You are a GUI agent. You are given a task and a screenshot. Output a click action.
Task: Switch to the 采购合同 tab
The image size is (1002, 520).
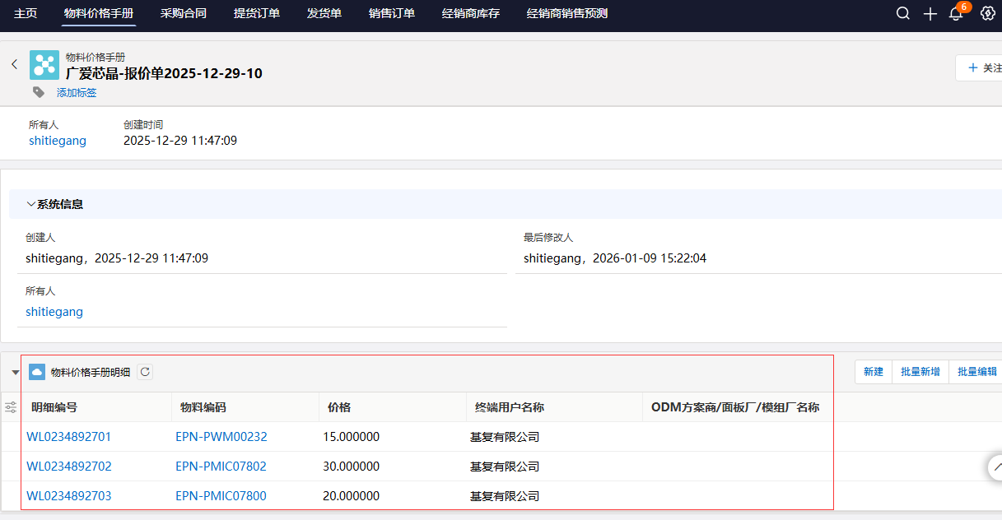[184, 14]
